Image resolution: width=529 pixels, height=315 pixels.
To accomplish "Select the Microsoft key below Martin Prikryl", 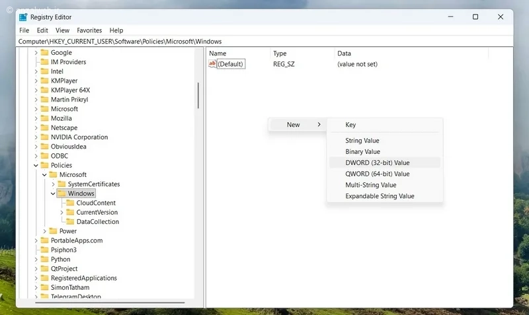I will coord(64,109).
